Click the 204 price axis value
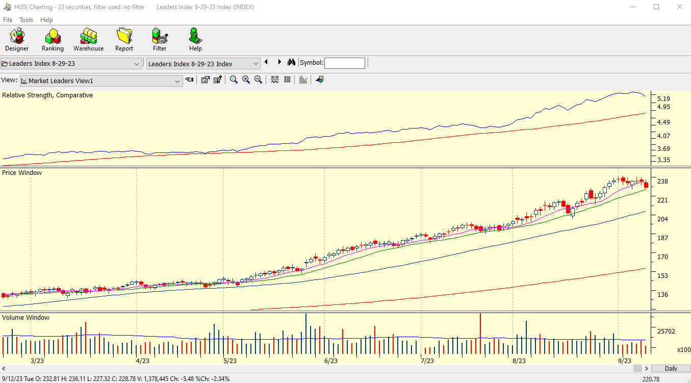This screenshot has width=691, height=383. coord(663,219)
